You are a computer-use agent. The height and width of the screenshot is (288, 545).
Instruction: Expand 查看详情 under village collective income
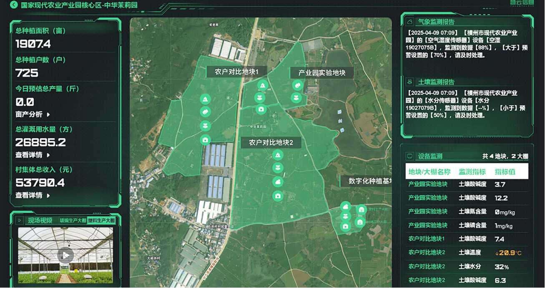tap(48, 195)
